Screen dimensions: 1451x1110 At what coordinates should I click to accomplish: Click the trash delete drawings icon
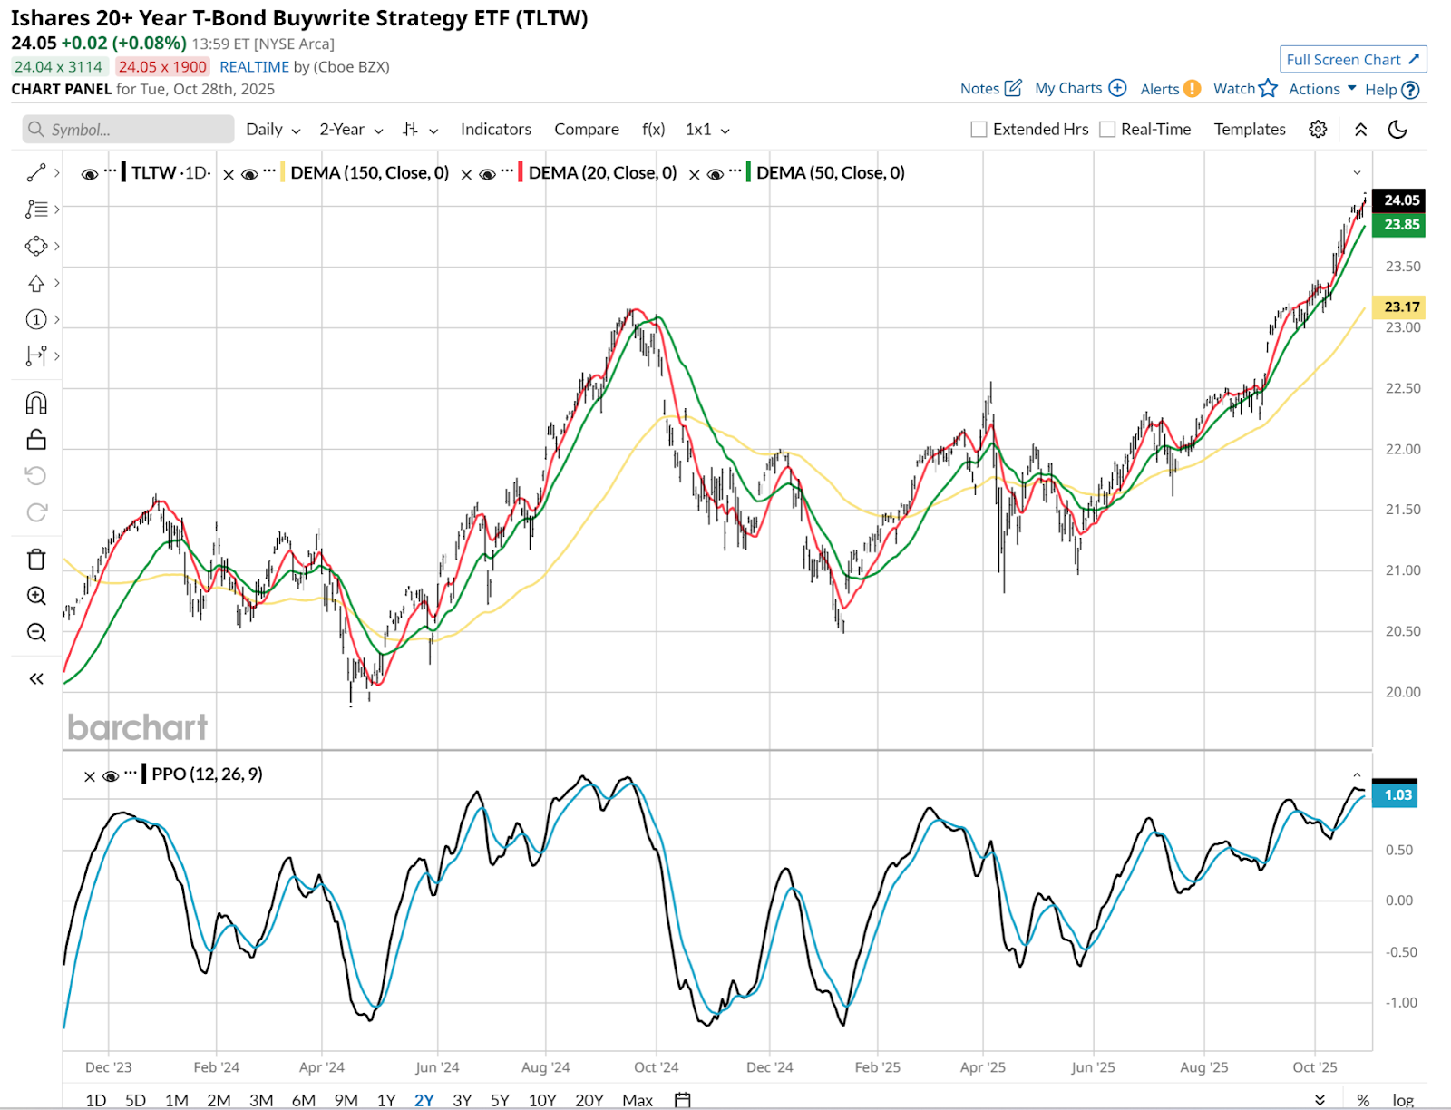36,559
